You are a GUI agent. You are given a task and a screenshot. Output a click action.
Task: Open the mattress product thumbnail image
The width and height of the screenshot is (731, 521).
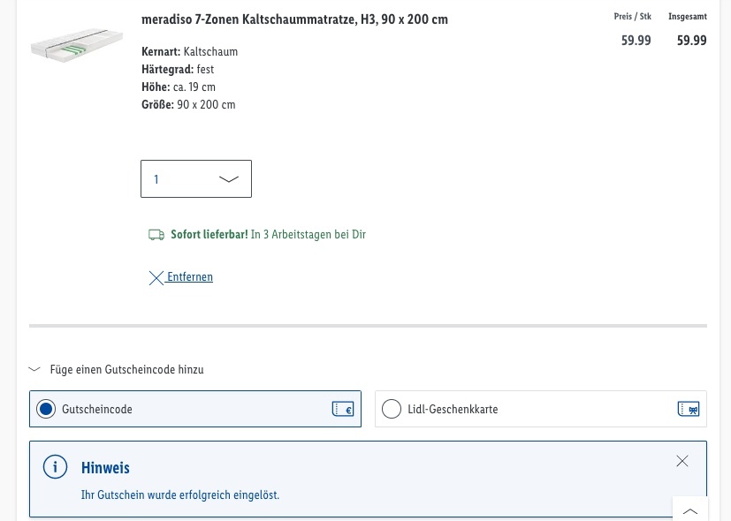(77, 45)
